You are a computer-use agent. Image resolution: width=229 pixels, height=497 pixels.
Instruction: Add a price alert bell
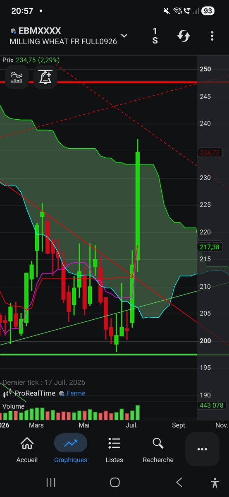point(45,77)
